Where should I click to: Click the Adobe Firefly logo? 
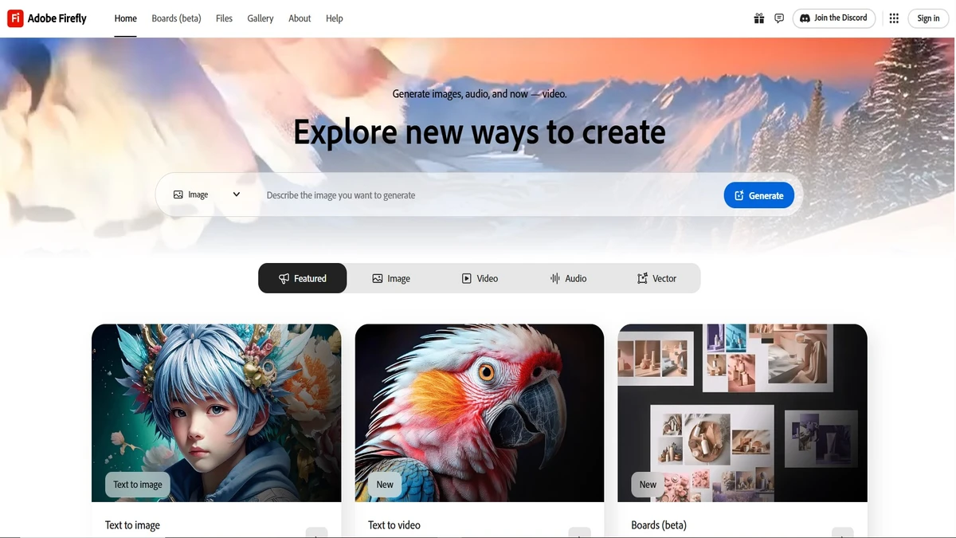click(x=46, y=18)
